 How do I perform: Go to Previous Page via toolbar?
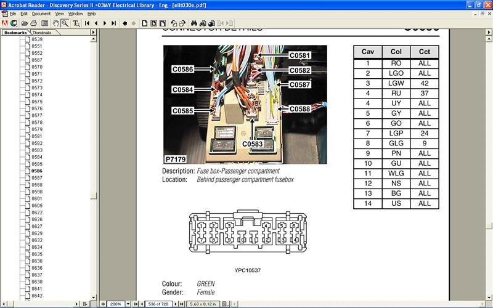(96, 23)
